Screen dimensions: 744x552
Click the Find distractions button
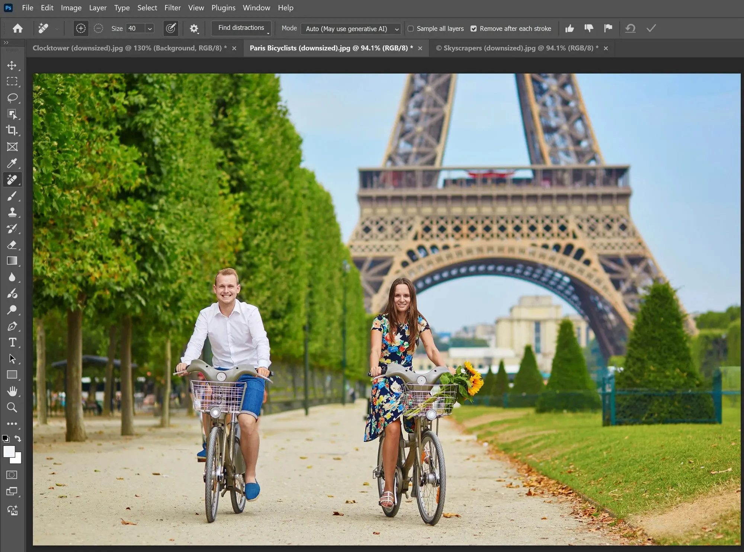tap(241, 28)
